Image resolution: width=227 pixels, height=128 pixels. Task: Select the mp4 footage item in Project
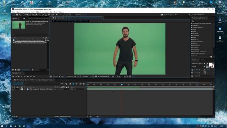pyautogui.click(x=29, y=40)
